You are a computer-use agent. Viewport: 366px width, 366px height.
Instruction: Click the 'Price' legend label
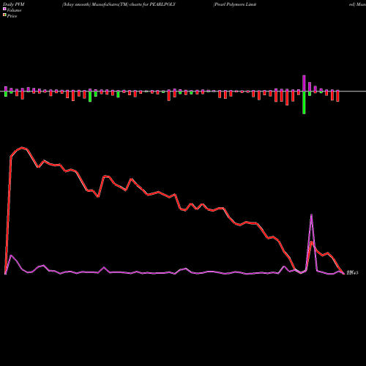point(12,16)
